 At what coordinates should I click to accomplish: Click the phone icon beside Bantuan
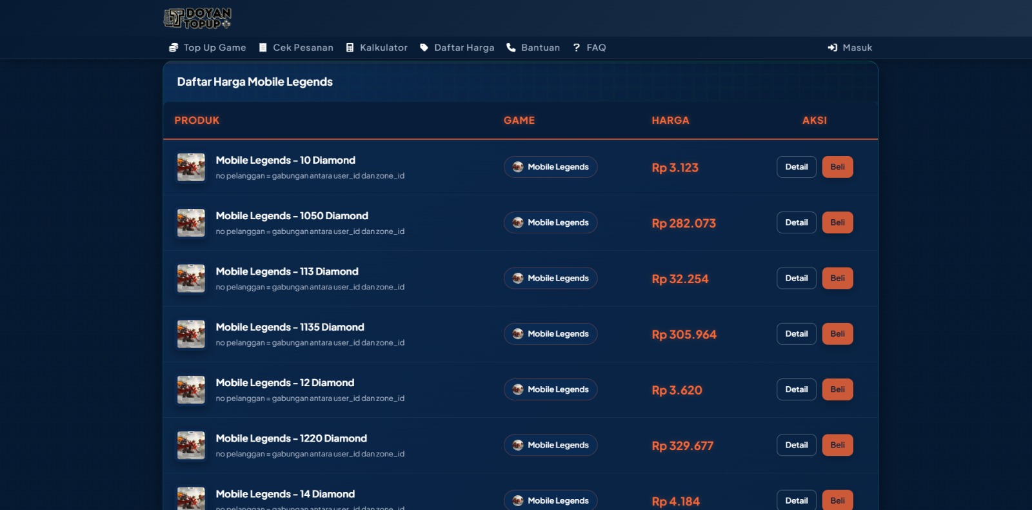click(x=511, y=48)
